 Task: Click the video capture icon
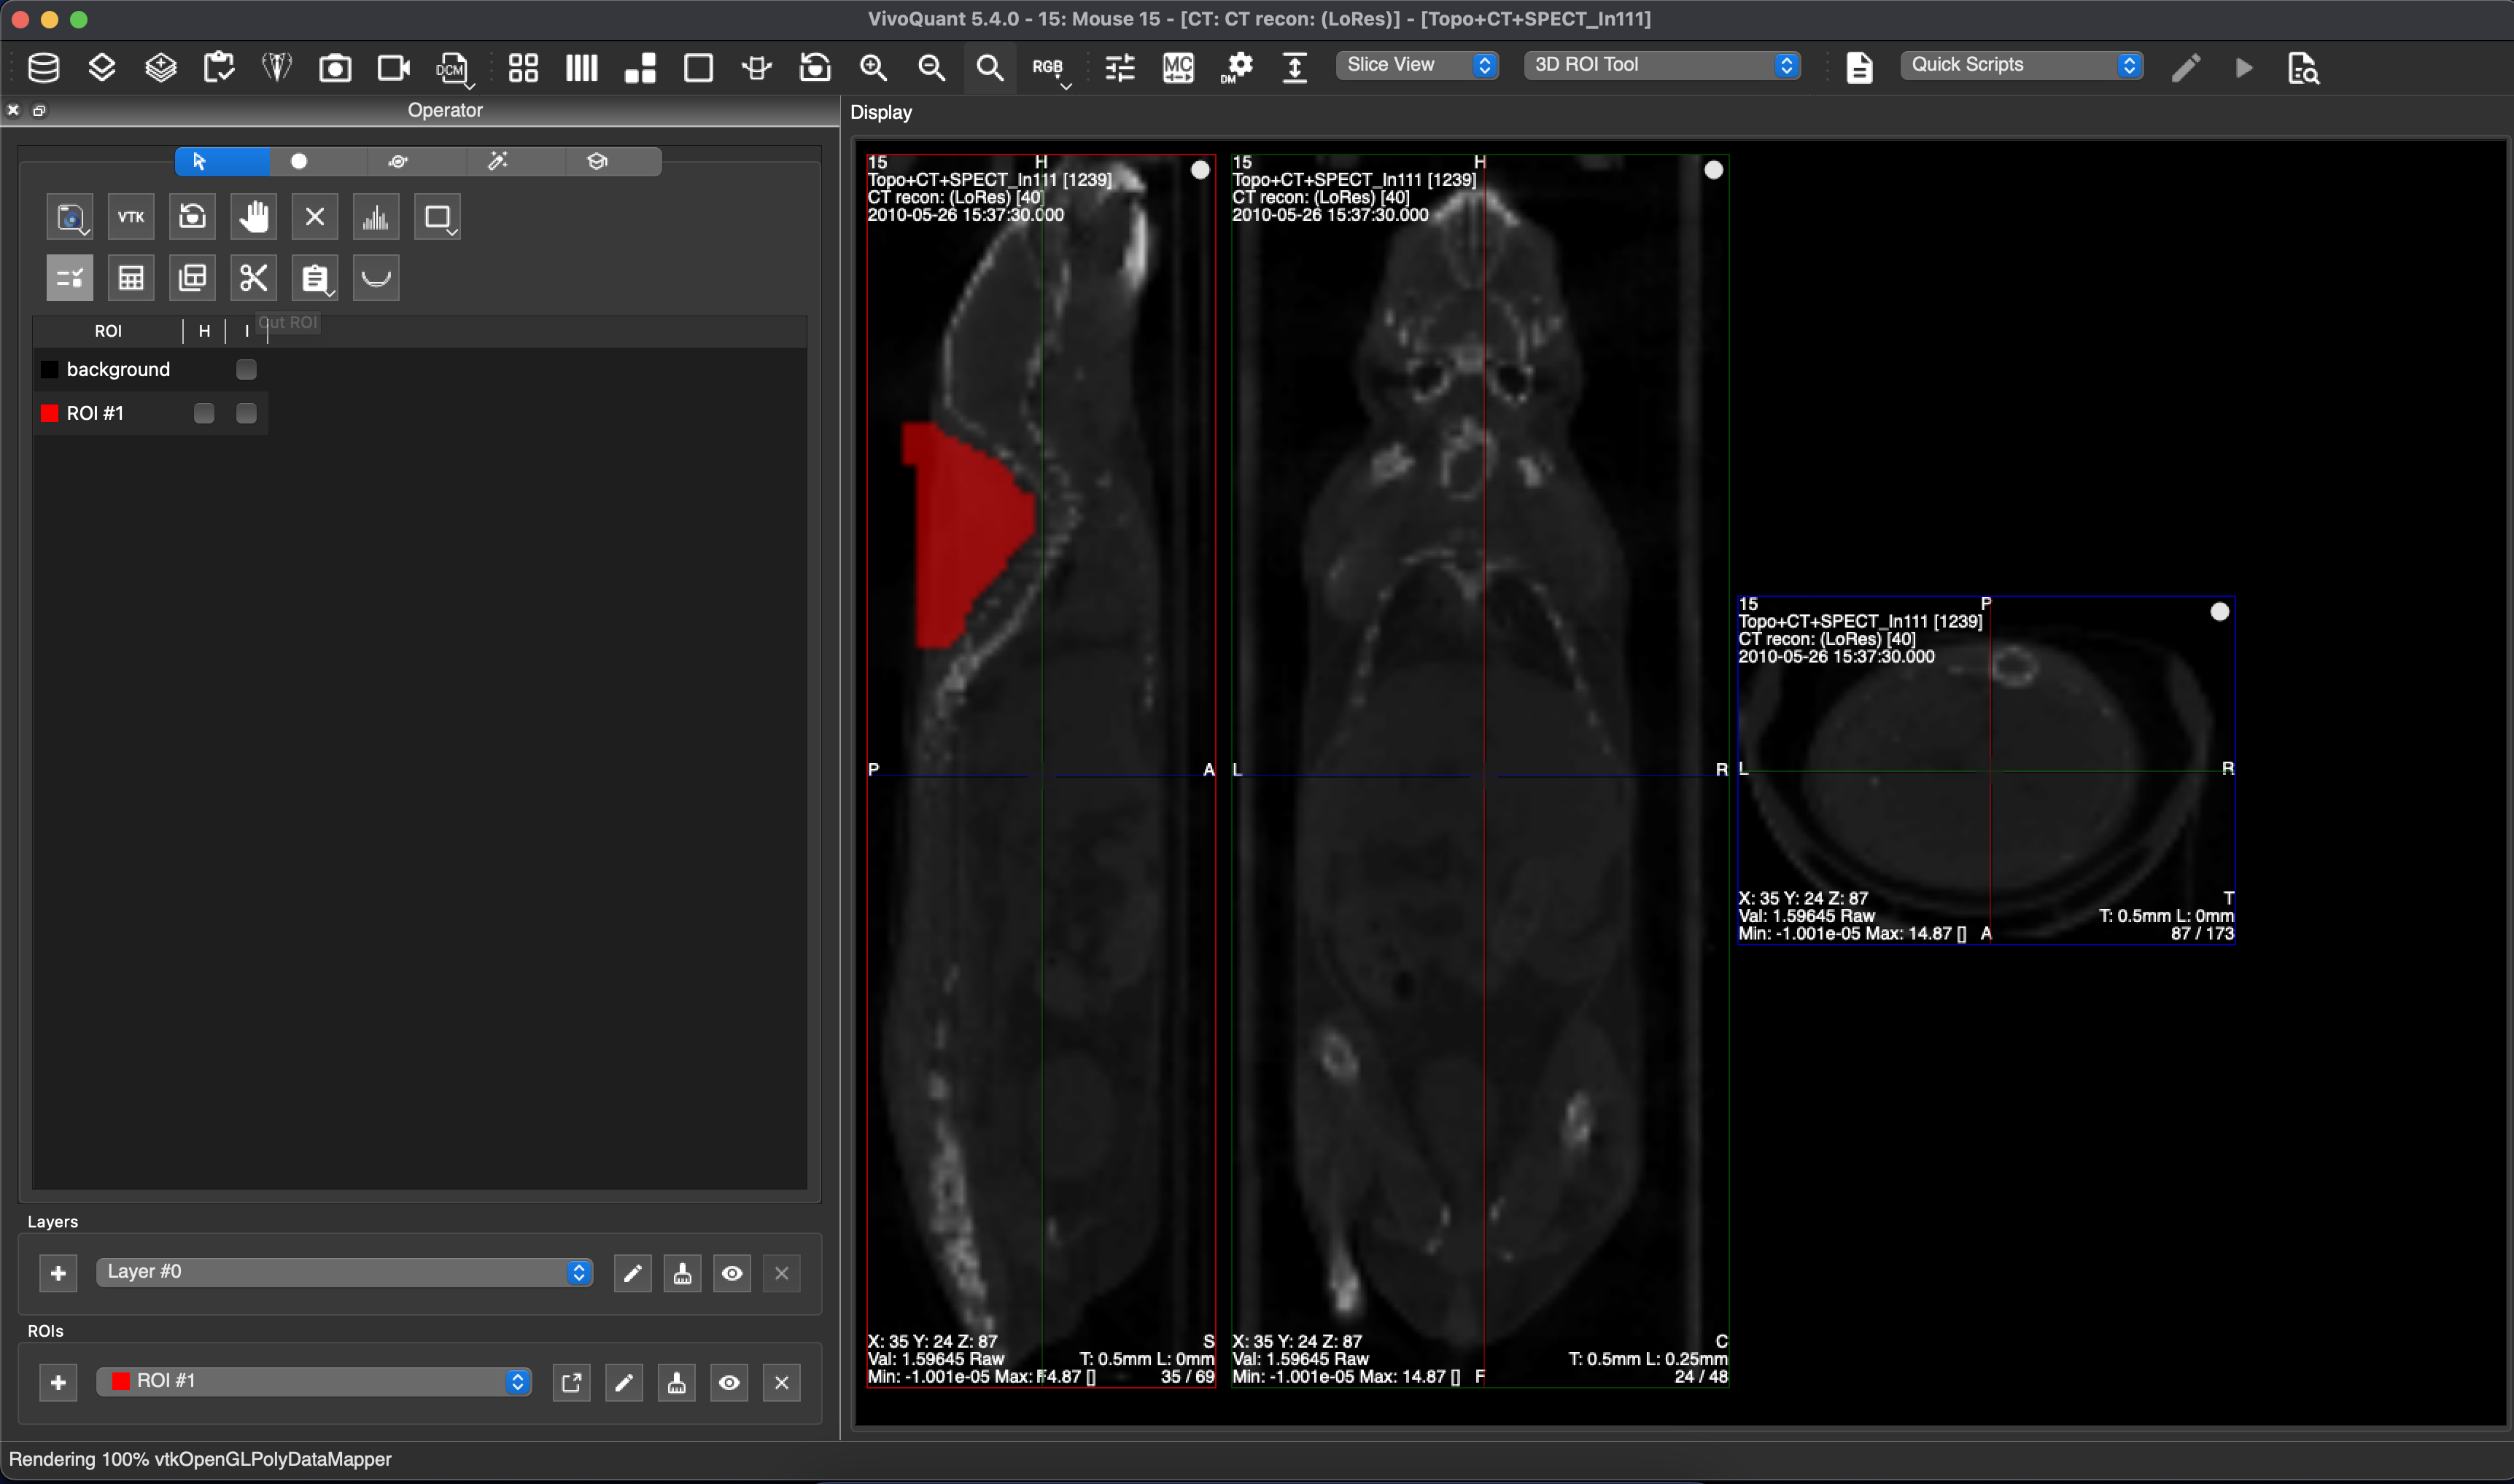click(392, 67)
